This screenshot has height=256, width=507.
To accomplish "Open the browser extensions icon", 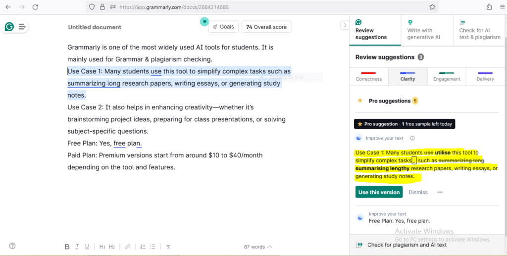I will [x=489, y=7].
